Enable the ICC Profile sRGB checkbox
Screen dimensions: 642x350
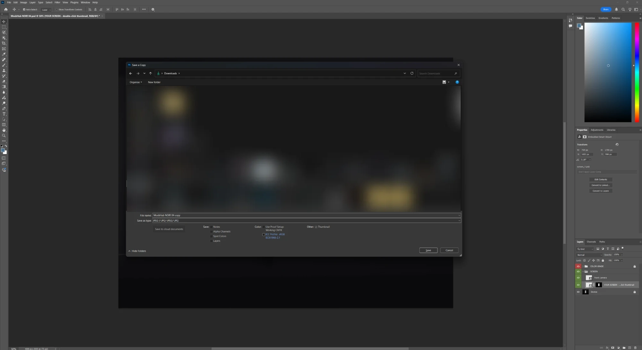pos(264,234)
